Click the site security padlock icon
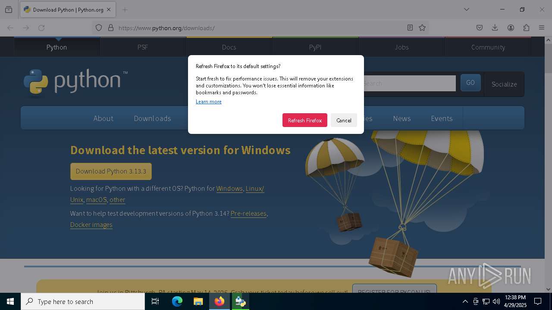552x310 pixels. (x=111, y=28)
